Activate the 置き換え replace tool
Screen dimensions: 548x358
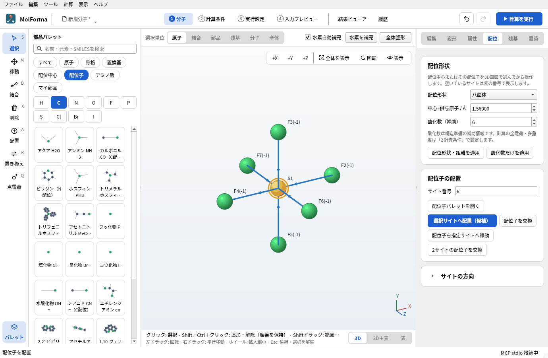click(14, 158)
